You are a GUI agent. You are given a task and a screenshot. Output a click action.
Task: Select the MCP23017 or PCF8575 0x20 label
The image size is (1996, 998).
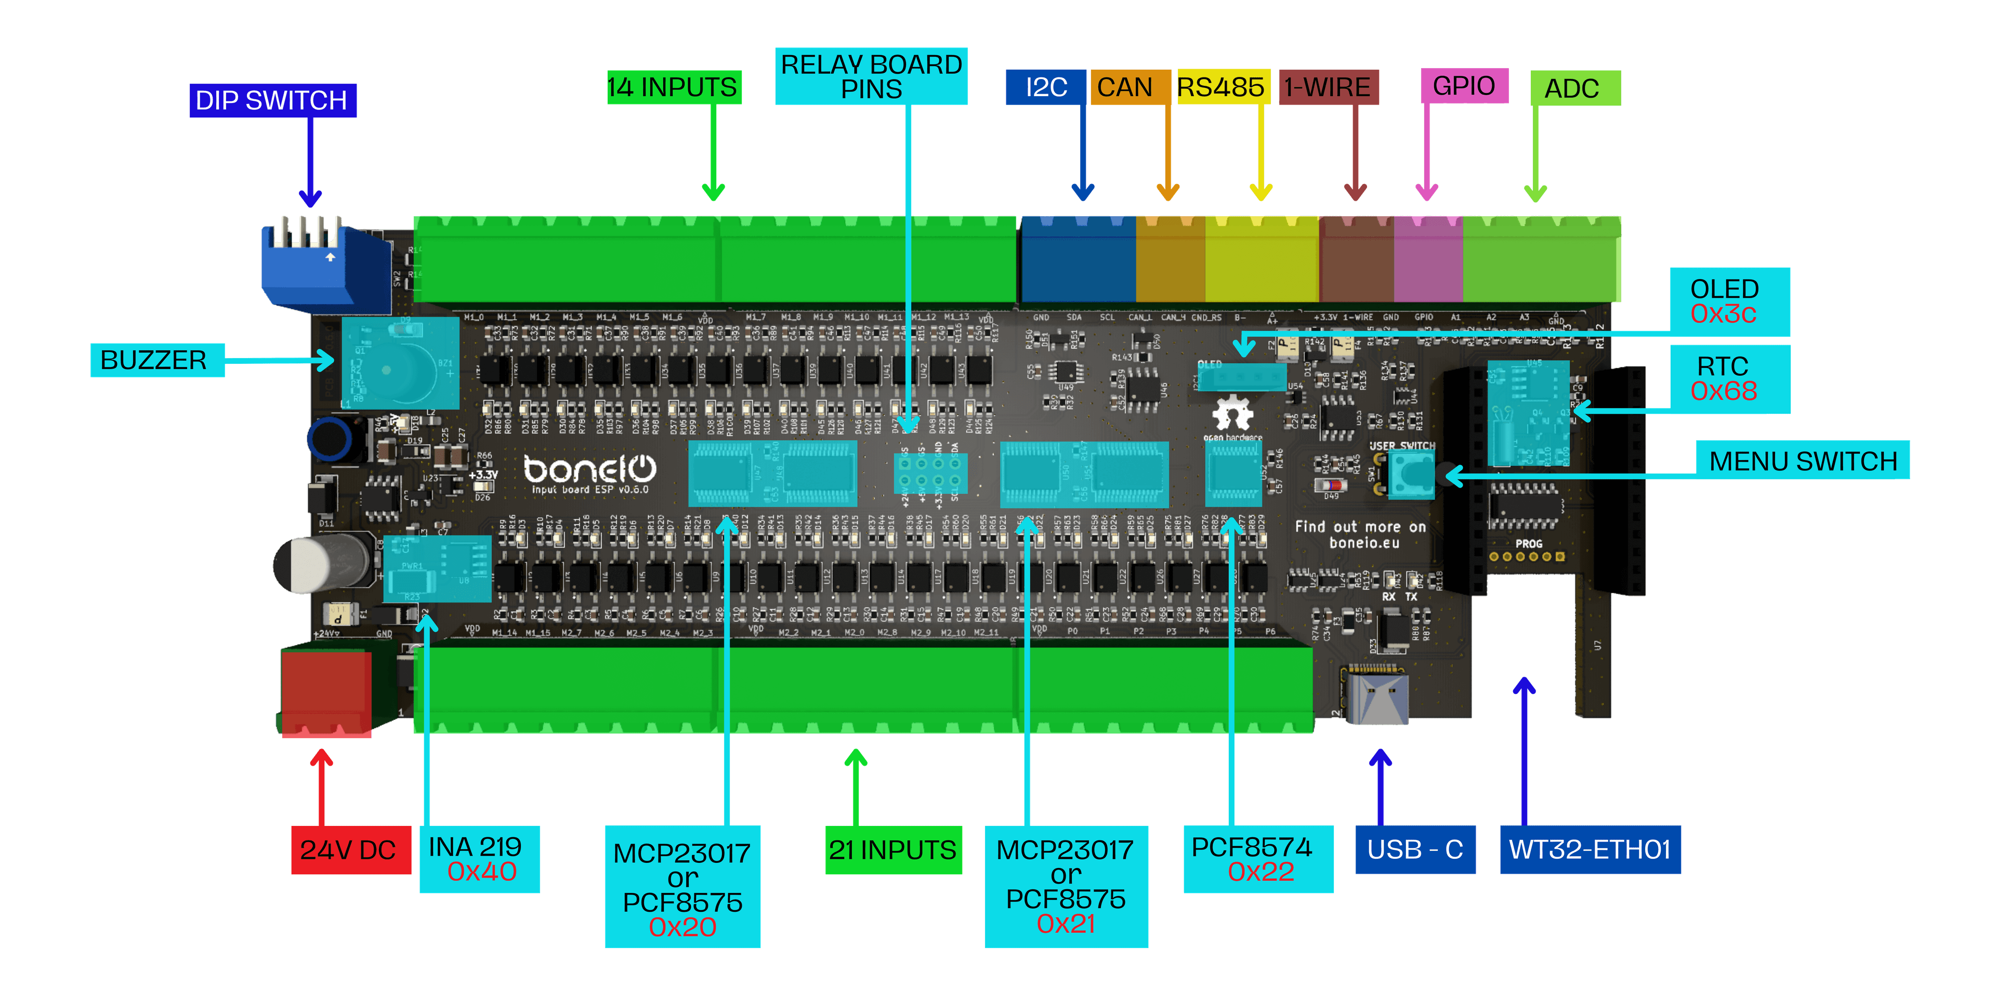(682, 886)
